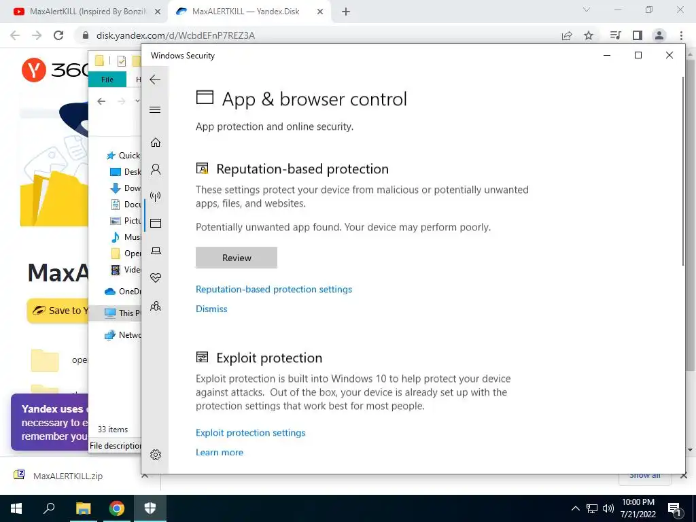
Task: Close the Chrome downloads bar
Action: pos(684,475)
